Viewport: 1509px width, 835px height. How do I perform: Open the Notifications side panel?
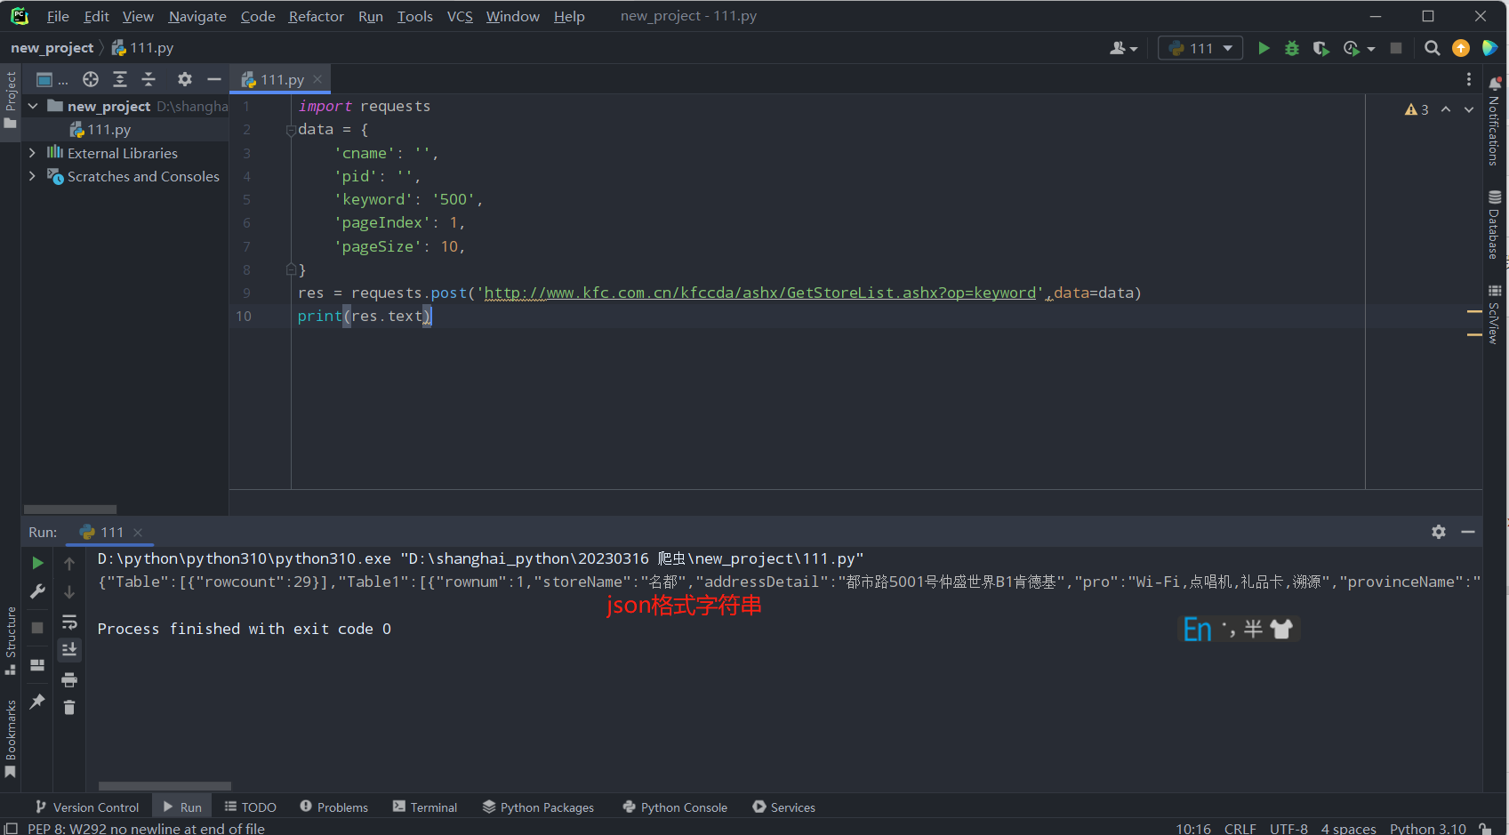click(1494, 121)
